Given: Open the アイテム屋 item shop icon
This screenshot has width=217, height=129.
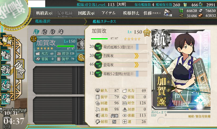Looking at the screenshot, I should (168, 12).
